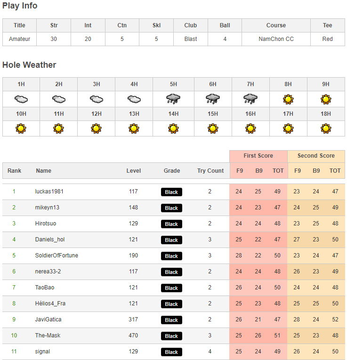Image resolution: width=347 pixels, height=360 pixels.
Task: Click the sunny icon under hole 8H
Action: 288,99
